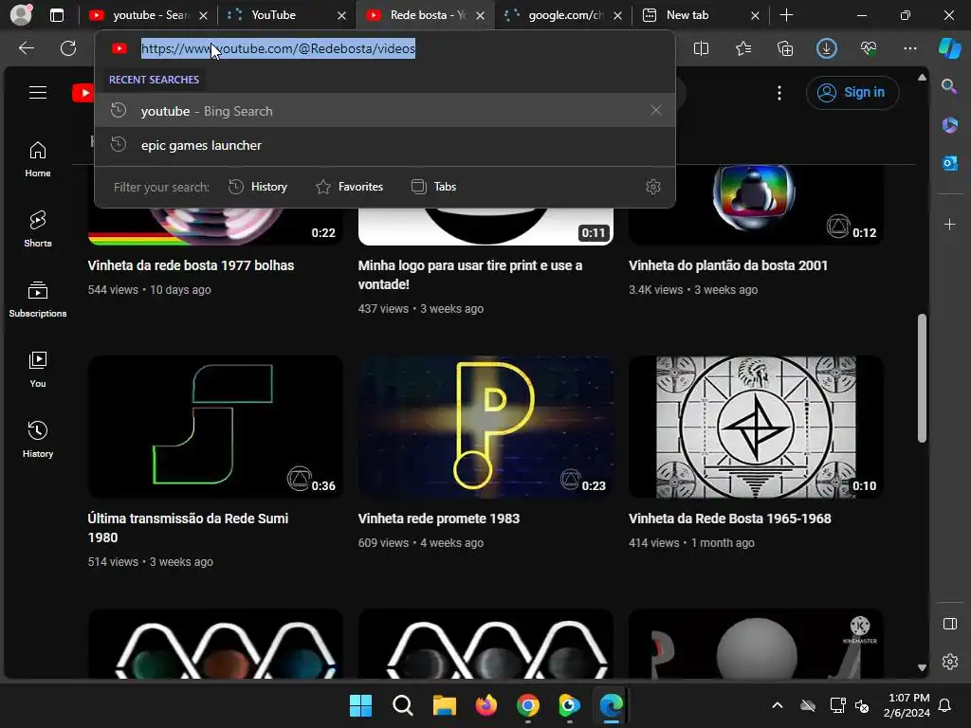The height and width of the screenshot is (728, 971).
Task: Reload the current page
Action: (68, 48)
